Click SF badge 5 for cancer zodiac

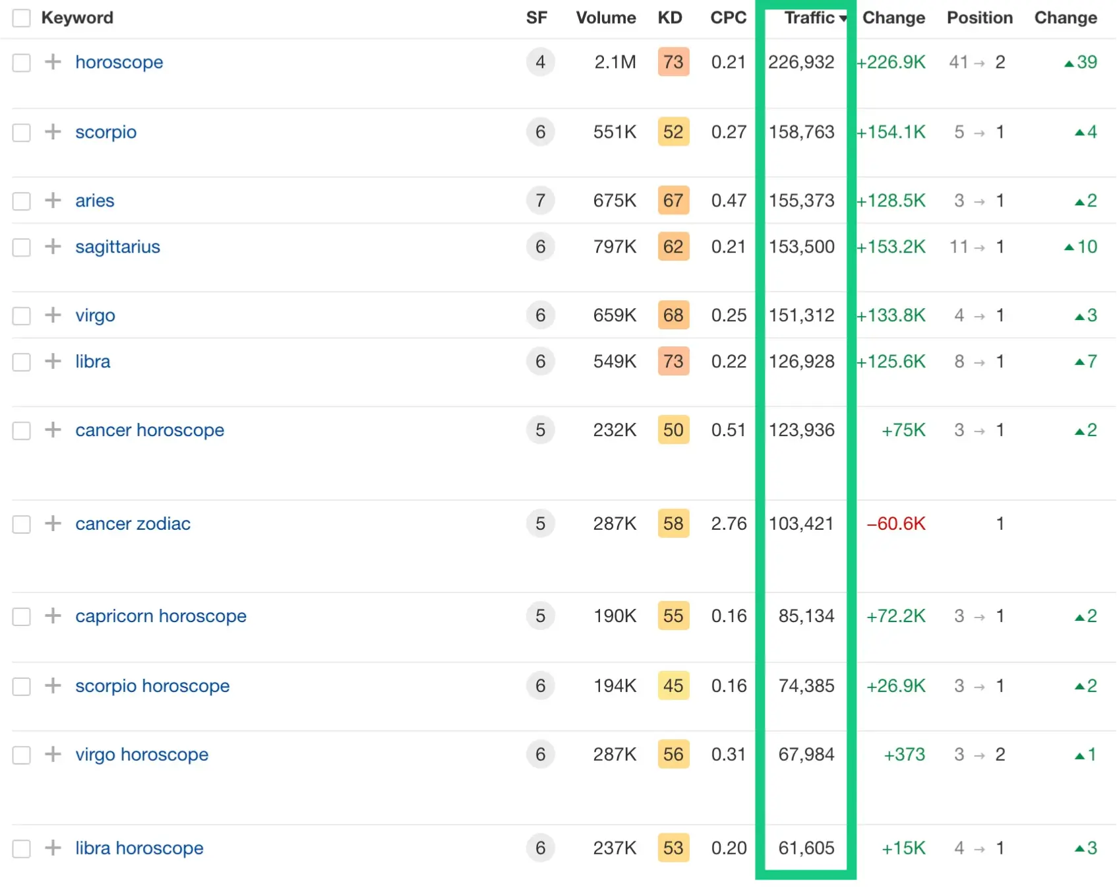(x=541, y=524)
